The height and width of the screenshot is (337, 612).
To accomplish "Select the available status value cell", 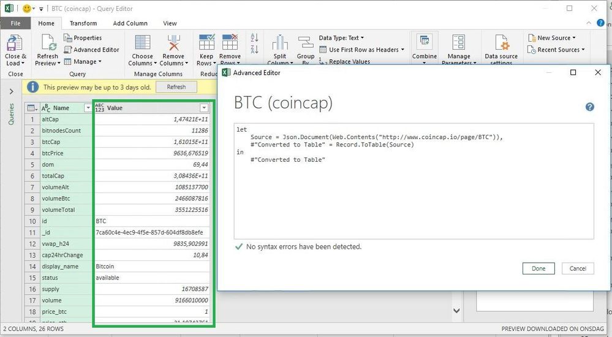I will (152, 278).
